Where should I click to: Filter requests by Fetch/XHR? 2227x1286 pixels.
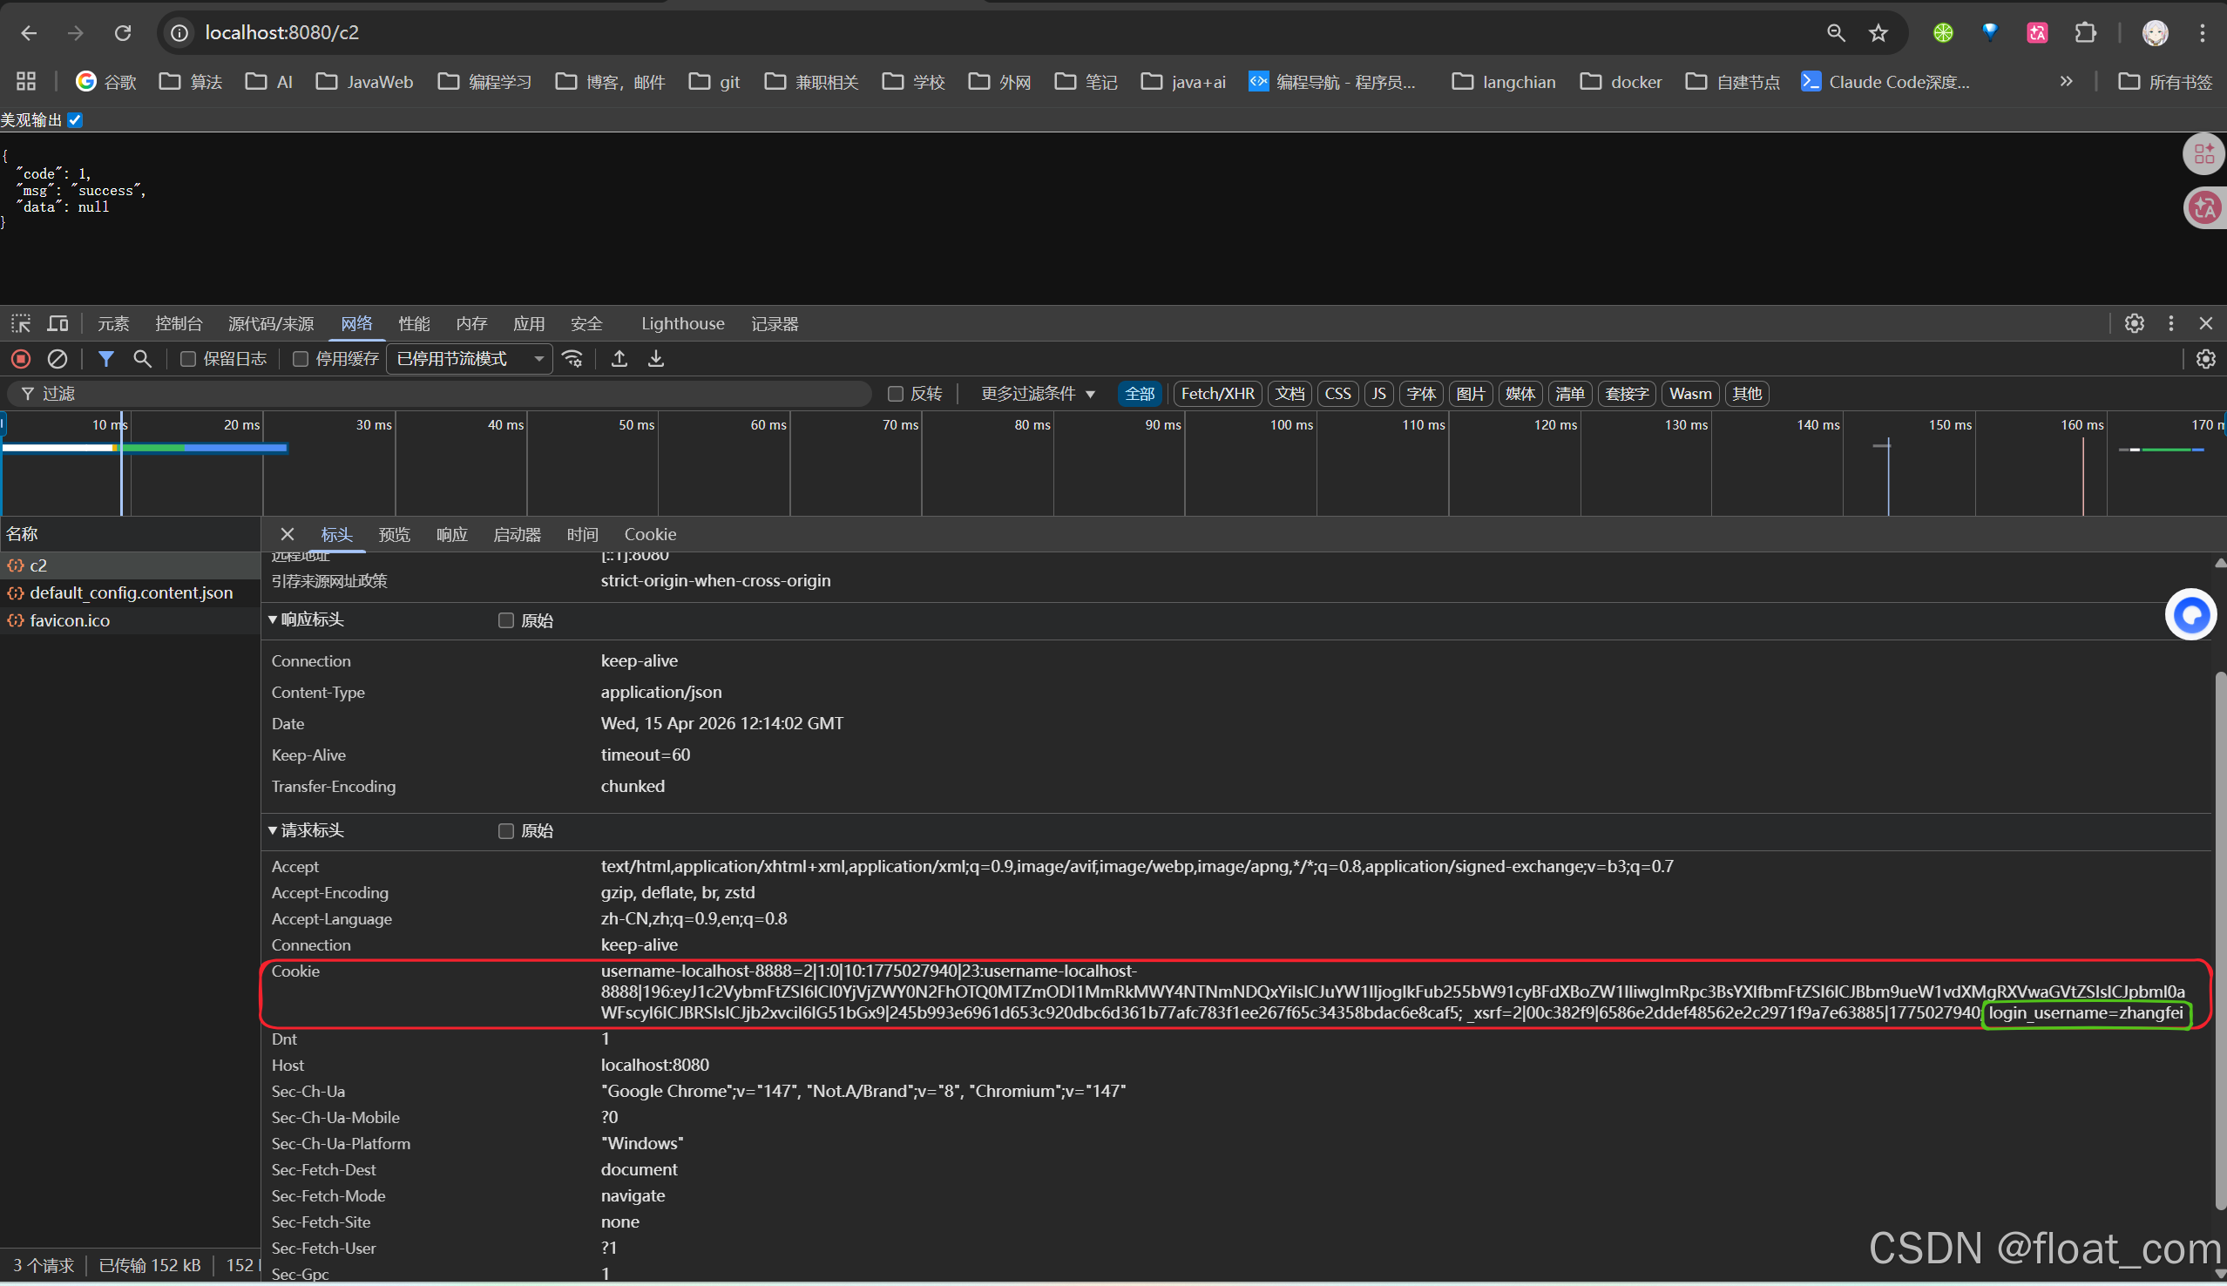[x=1217, y=394]
